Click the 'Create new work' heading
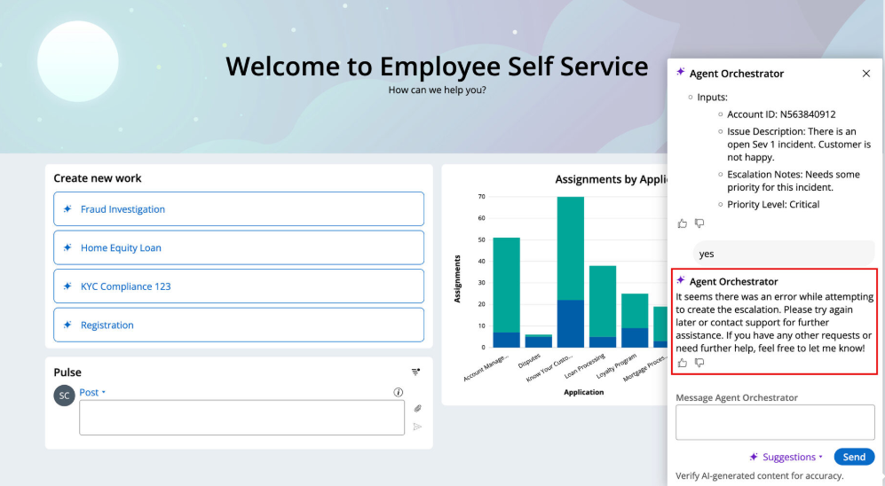The image size is (885, 486). pos(98,178)
